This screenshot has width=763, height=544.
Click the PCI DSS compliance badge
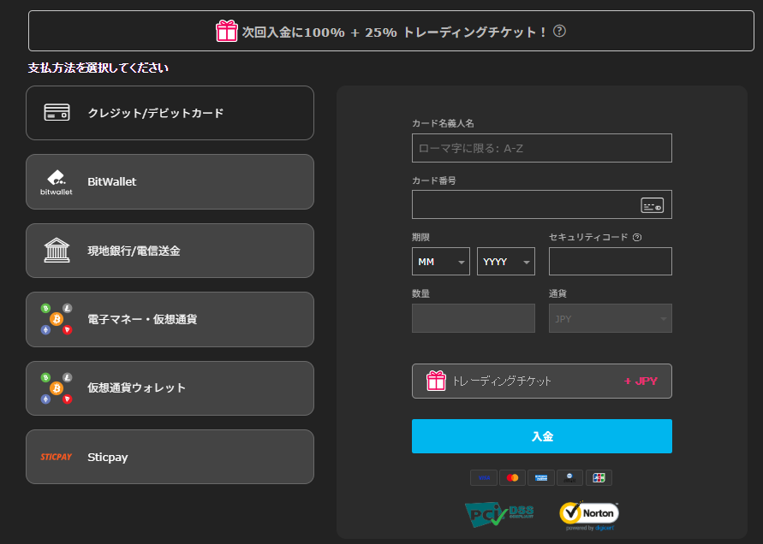[499, 513]
